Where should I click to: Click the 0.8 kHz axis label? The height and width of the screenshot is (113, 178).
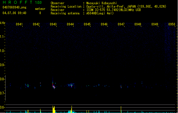pos(3,79)
